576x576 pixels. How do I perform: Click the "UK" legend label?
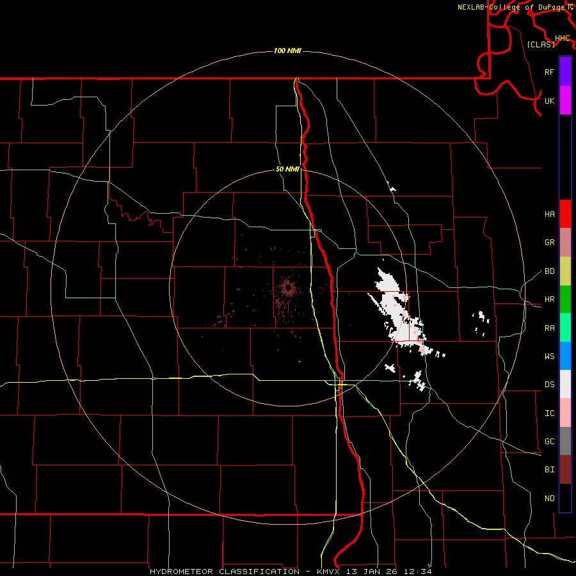pos(549,100)
